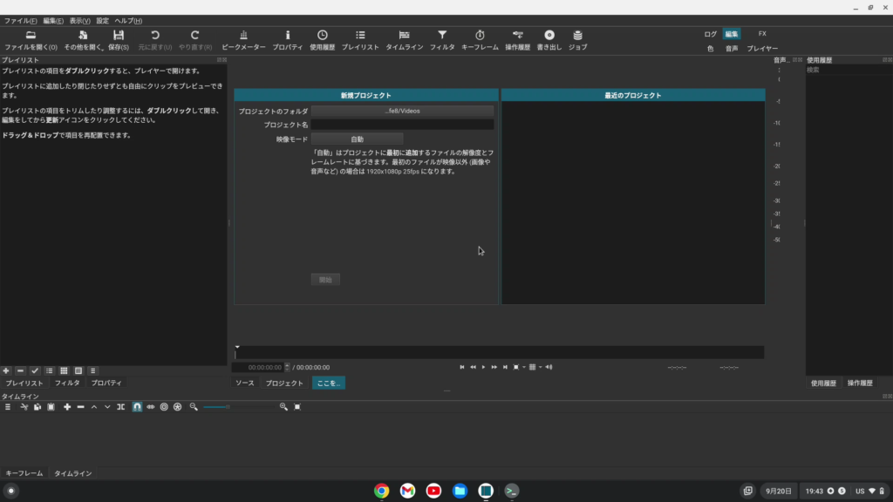Screen dimensions: 893x502
Task: Show 使用履歴 via the clock toolbar icon
Action: [x=323, y=40]
